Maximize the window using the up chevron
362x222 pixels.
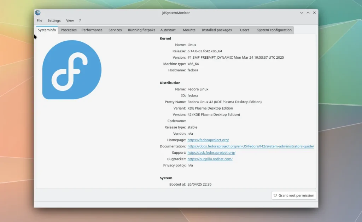pyautogui.click(x=308, y=13)
